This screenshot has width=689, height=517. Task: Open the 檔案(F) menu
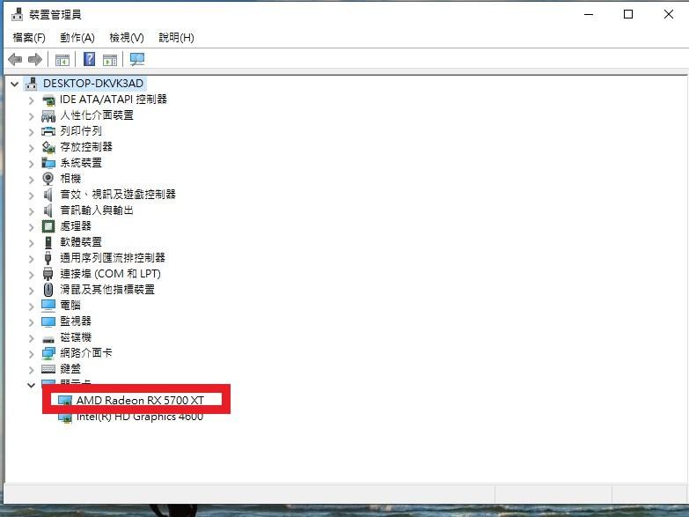(x=29, y=38)
